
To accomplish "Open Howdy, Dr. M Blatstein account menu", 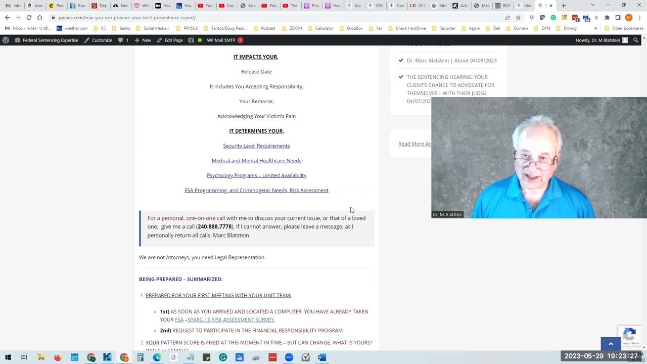I will point(602,40).
